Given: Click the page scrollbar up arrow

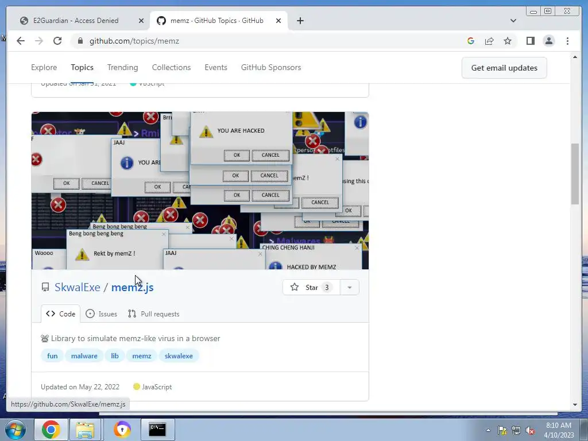Looking at the screenshot, I should 575,57.
